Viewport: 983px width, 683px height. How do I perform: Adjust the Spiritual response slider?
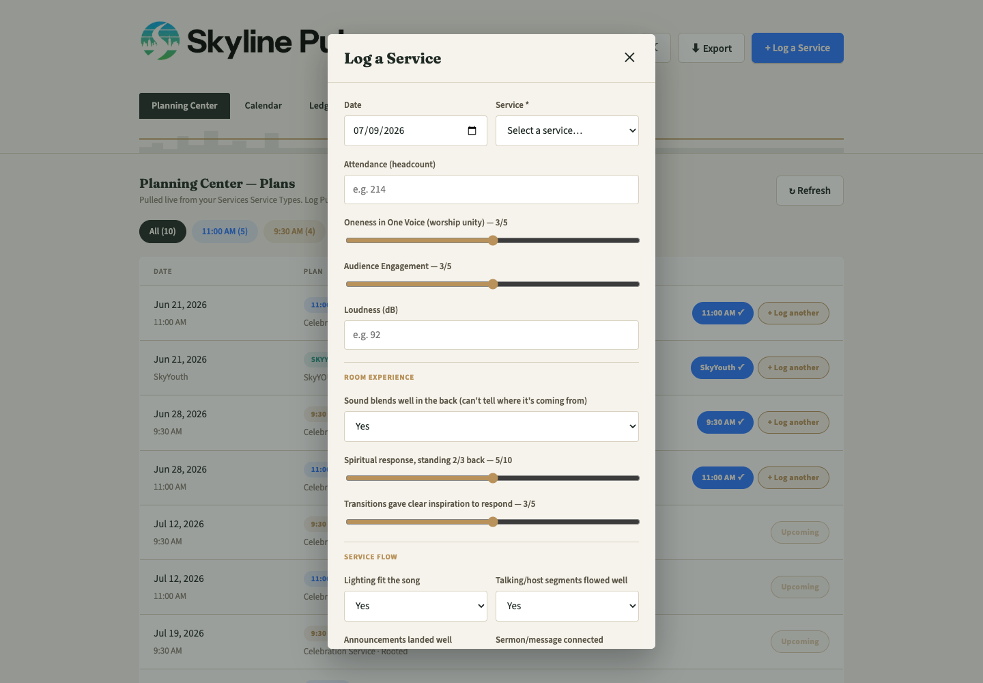(x=491, y=478)
